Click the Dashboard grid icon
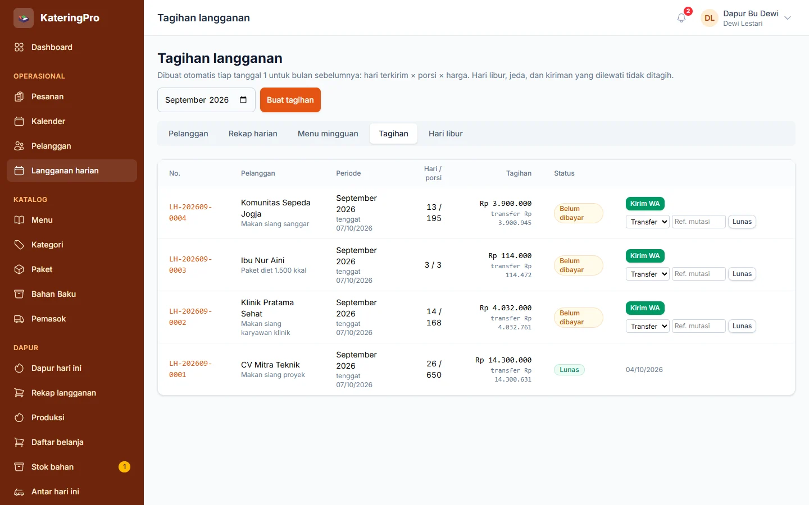The image size is (809, 505). pos(19,47)
